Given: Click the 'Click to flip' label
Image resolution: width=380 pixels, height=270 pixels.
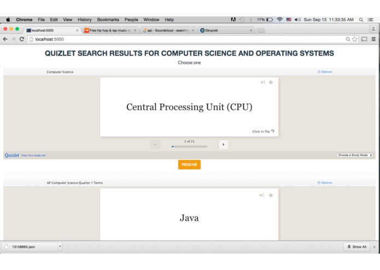Looking at the screenshot, I should (x=263, y=132).
